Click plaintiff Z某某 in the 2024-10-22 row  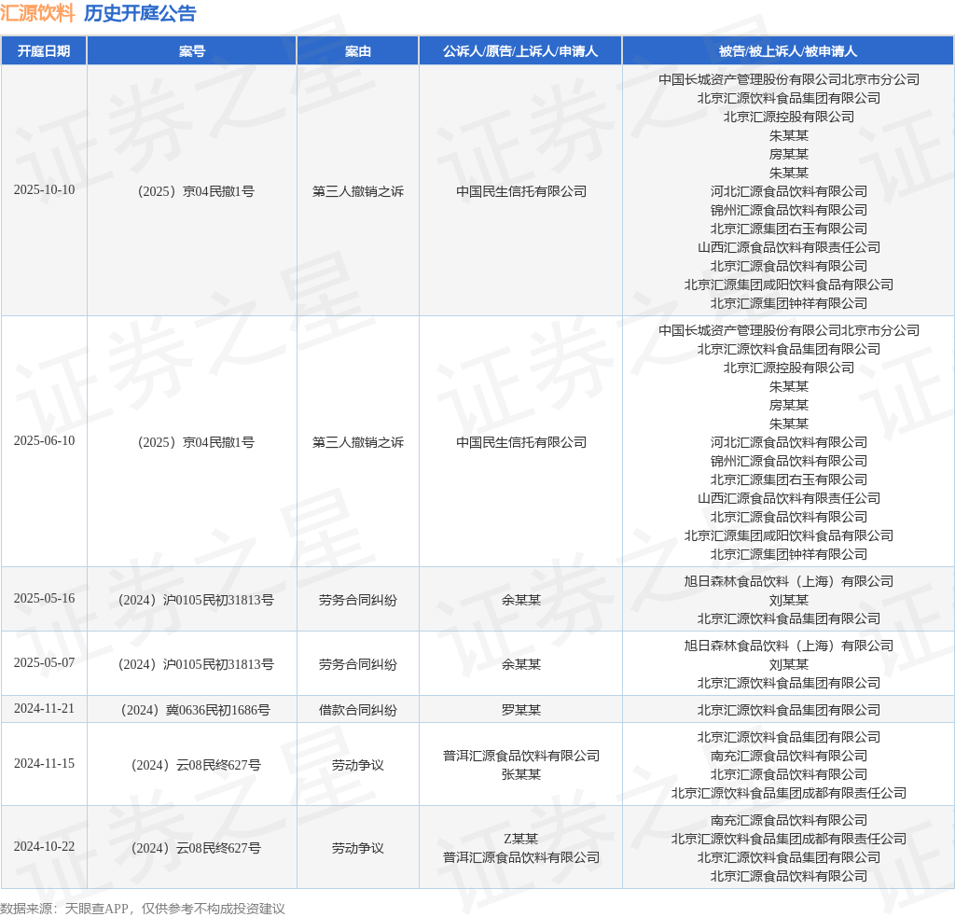[521, 839]
